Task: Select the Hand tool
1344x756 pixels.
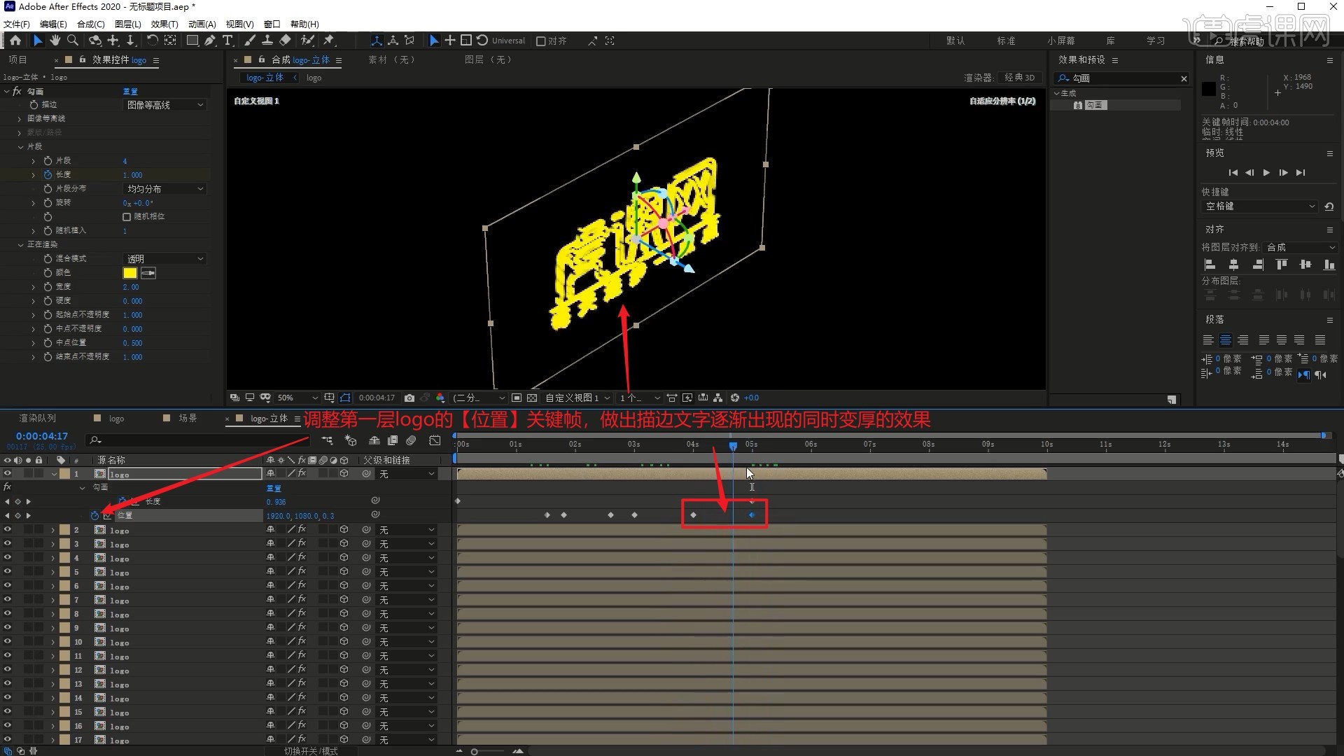Action: (x=55, y=41)
